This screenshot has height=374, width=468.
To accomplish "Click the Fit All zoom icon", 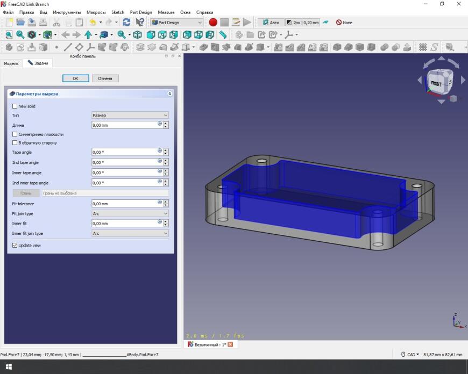I will click(9, 35).
